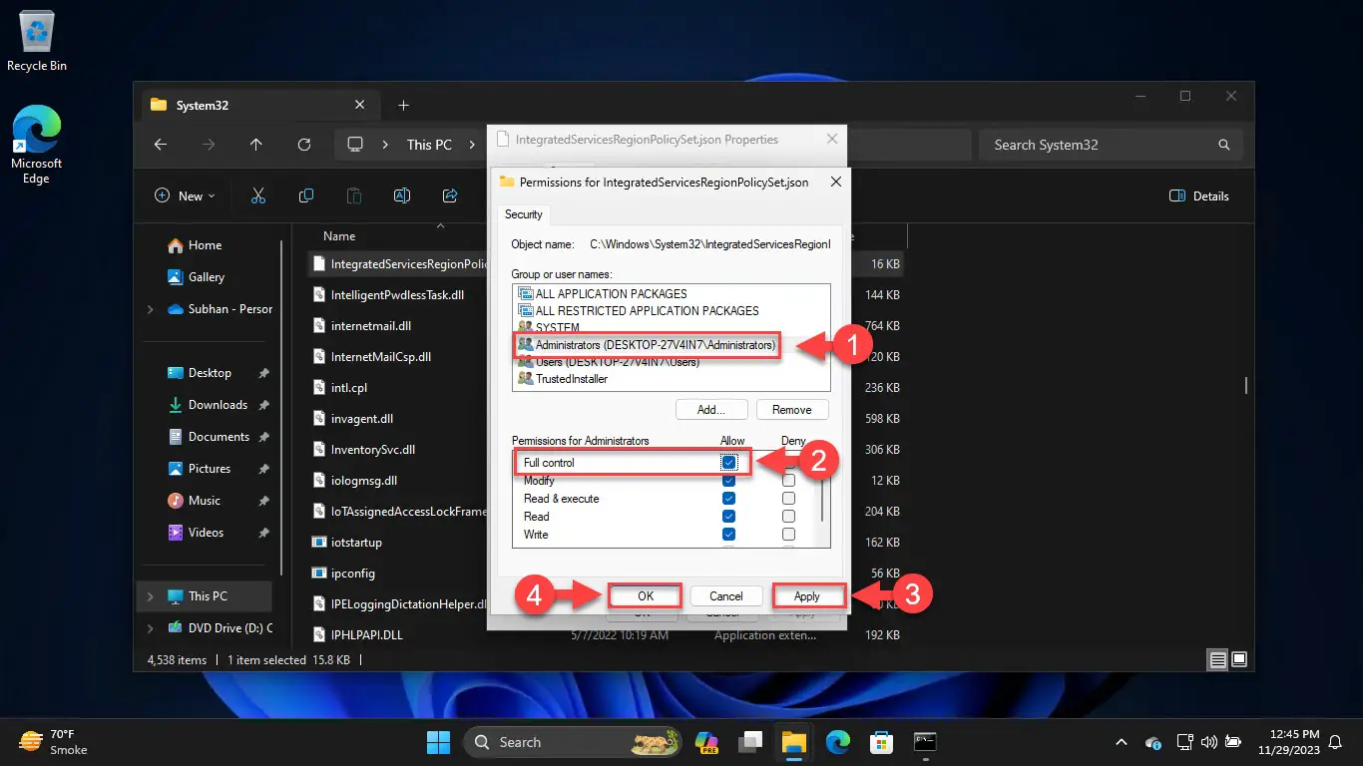Open the New dropdown in Explorer toolbar
The image size is (1363, 766).
point(186,196)
